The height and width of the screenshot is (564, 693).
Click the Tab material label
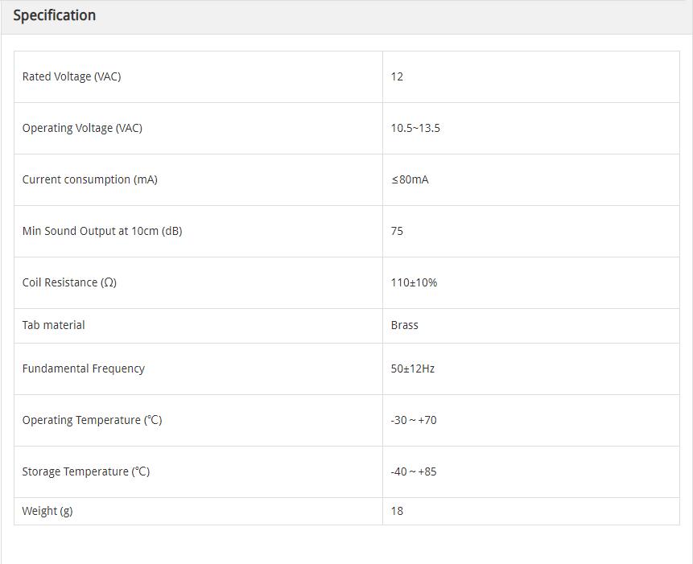click(53, 325)
